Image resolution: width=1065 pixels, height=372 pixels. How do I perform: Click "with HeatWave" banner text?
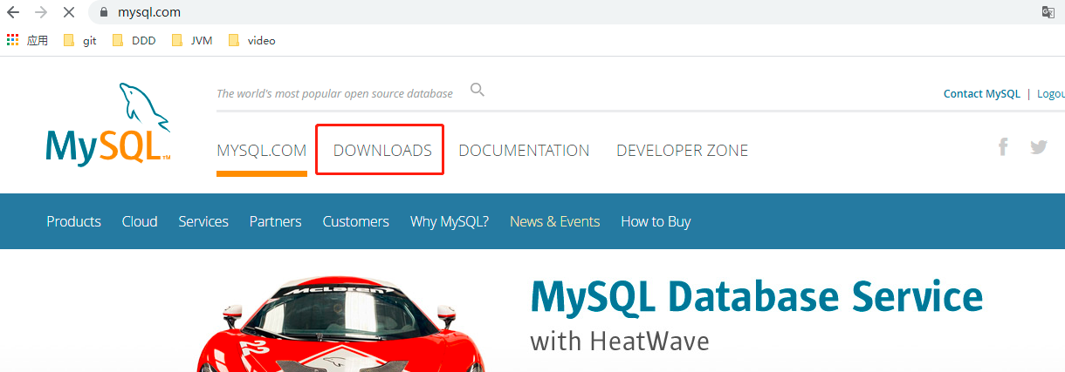point(620,341)
